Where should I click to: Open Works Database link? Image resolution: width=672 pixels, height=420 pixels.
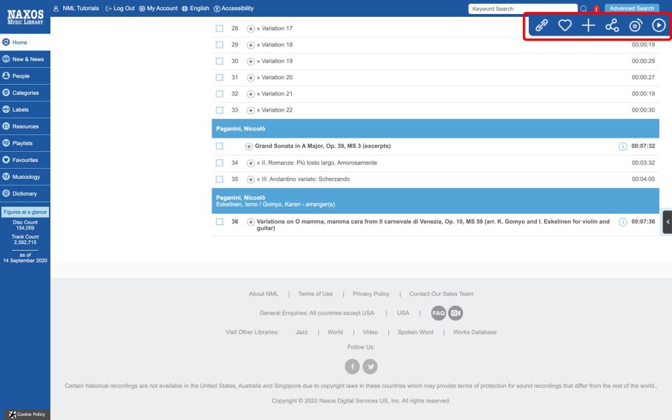tap(475, 332)
